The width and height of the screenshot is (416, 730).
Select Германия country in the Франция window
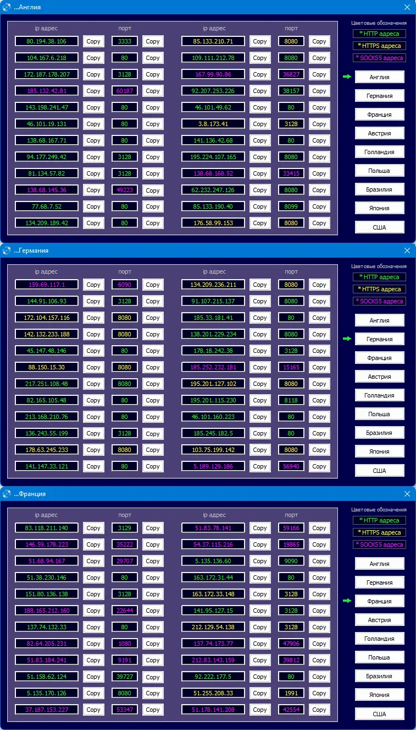click(x=380, y=582)
